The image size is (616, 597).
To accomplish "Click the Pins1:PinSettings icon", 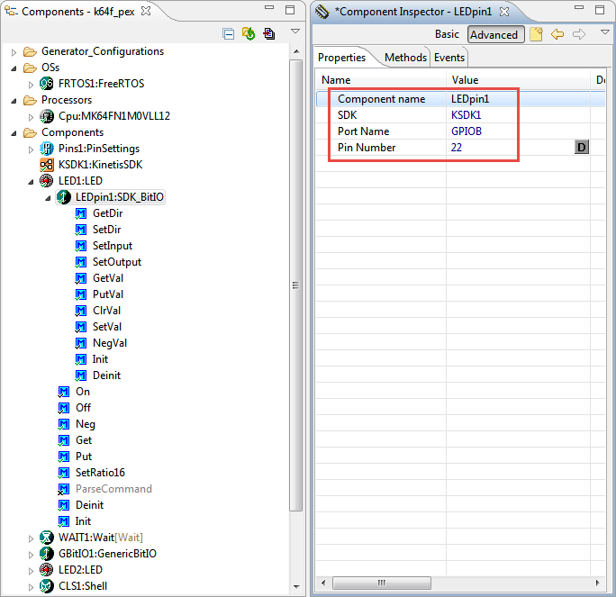I will coord(47,149).
